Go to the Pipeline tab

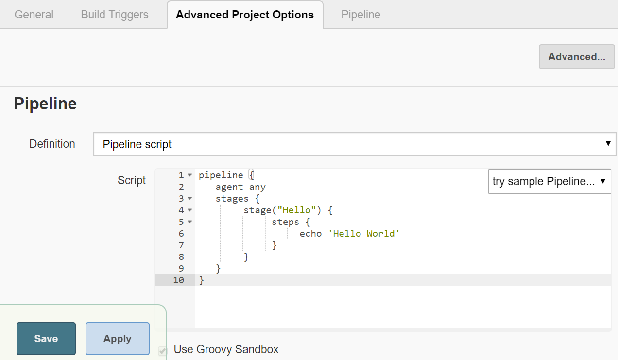(x=360, y=15)
